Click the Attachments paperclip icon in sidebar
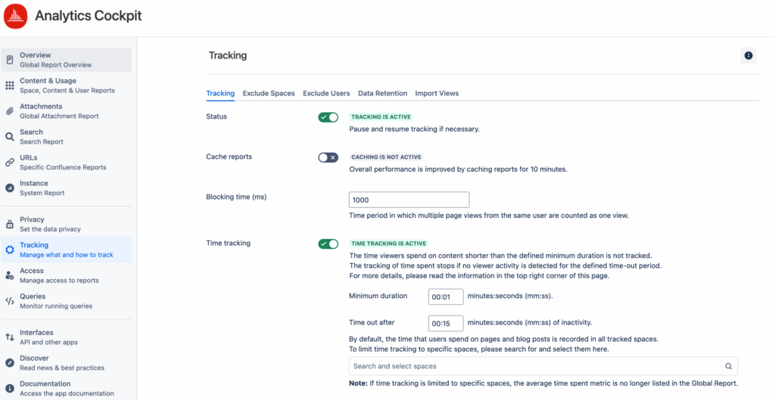Viewport: 775px width, 400px height. point(9,111)
